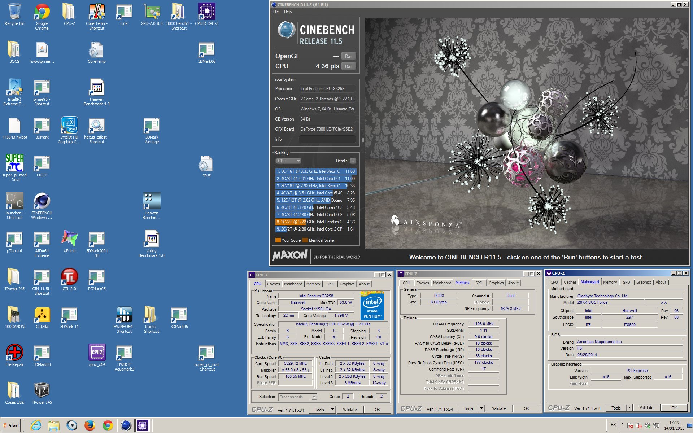Select the Core Temp shortcut icon

97,16
